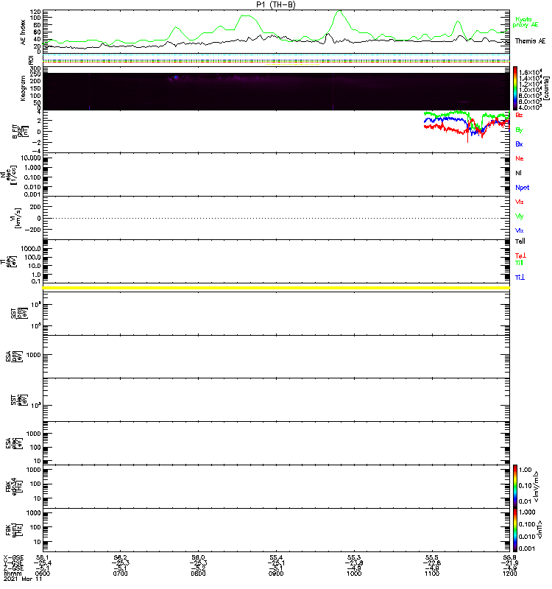Select the red 'Vix' legend entry
552x589 pixels.
(520, 202)
